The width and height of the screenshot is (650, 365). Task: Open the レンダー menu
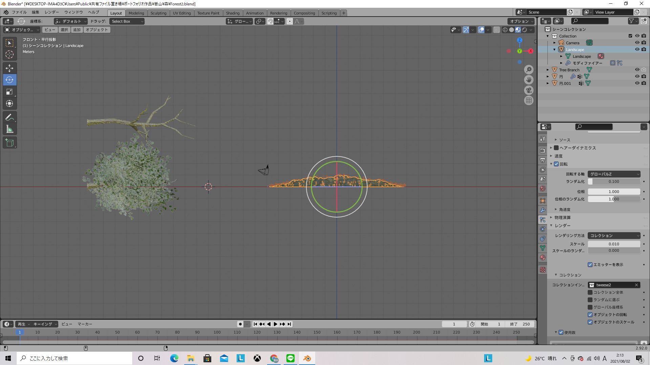[51, 12]
